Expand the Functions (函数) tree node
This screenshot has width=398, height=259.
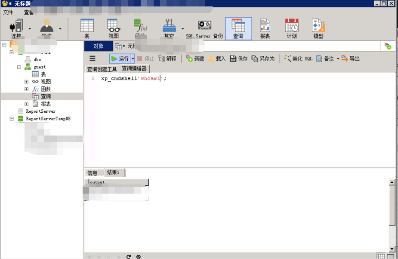[26, 89]
